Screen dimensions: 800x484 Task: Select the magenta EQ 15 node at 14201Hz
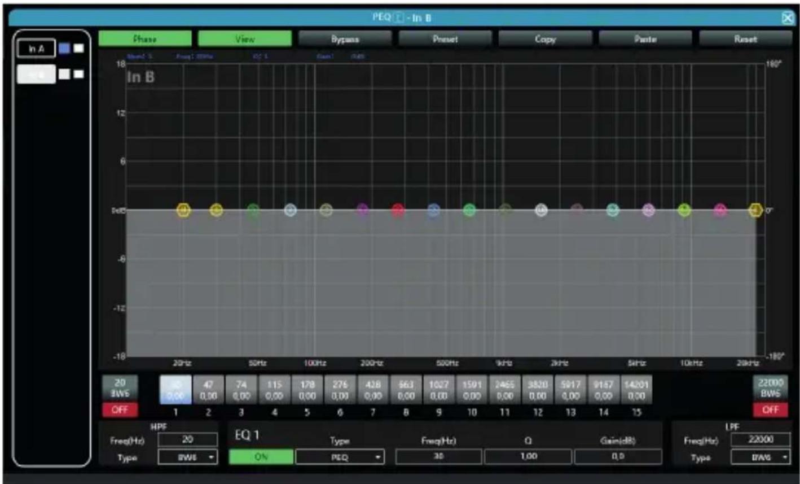720,210
